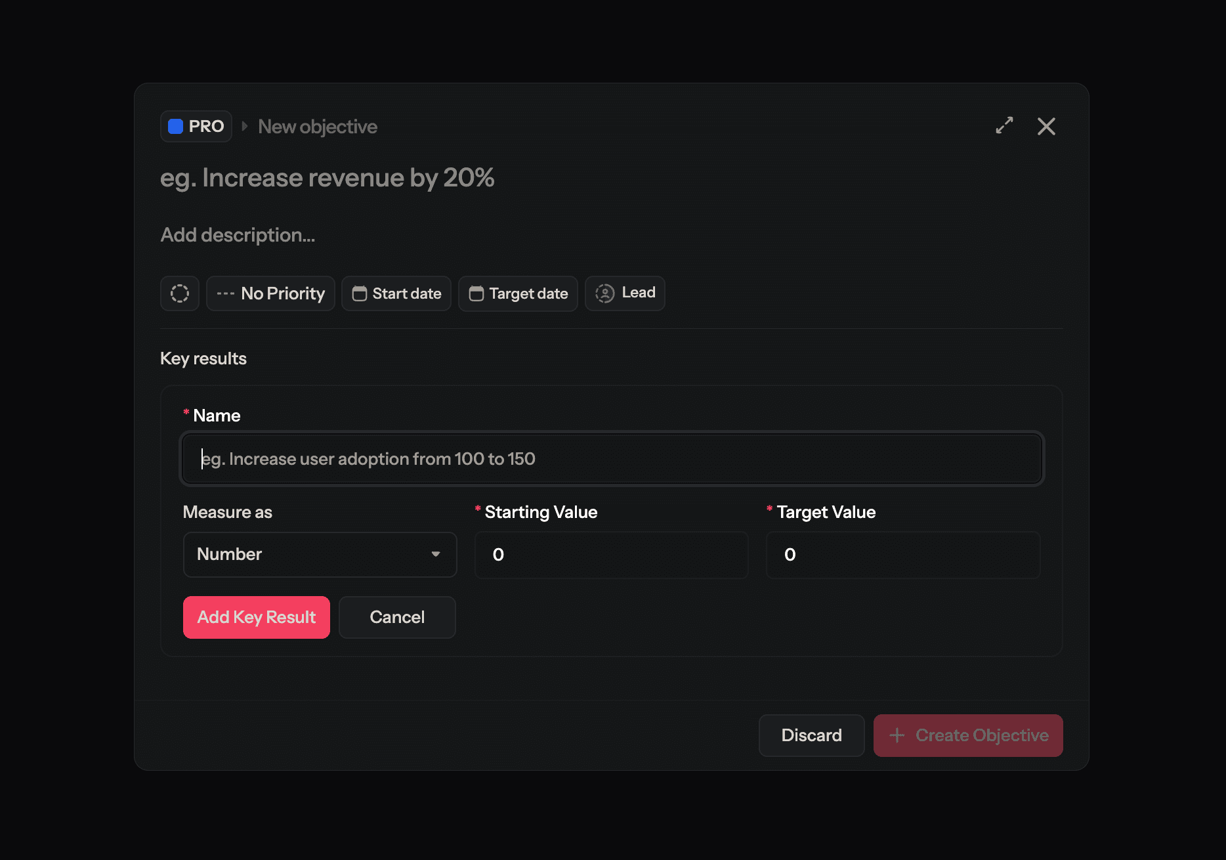Click the Add Key Result button
The height and width of the screenshot is (860, 1226).
256,617
